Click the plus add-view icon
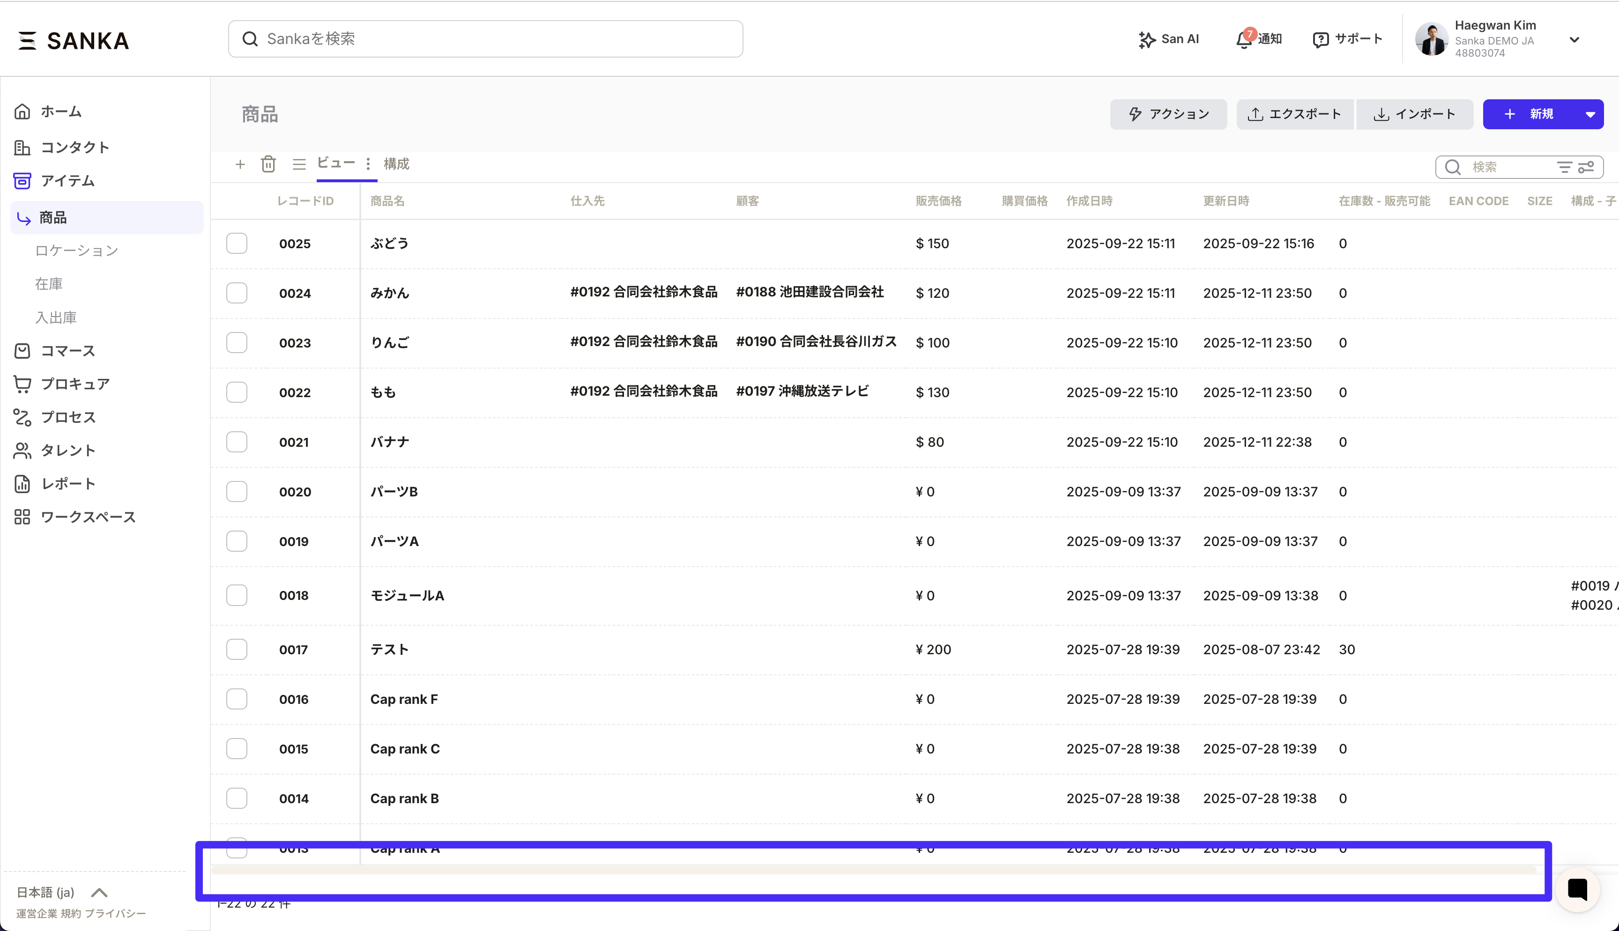This screenshot has width=1619, height=931. coord(240,164)
